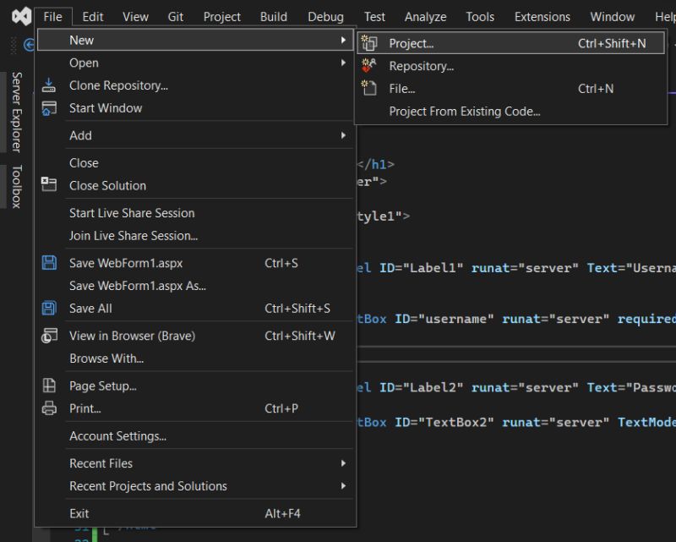
Task: Open the Extensions menu
Action: pyautogui.click(x=542, y=16)
